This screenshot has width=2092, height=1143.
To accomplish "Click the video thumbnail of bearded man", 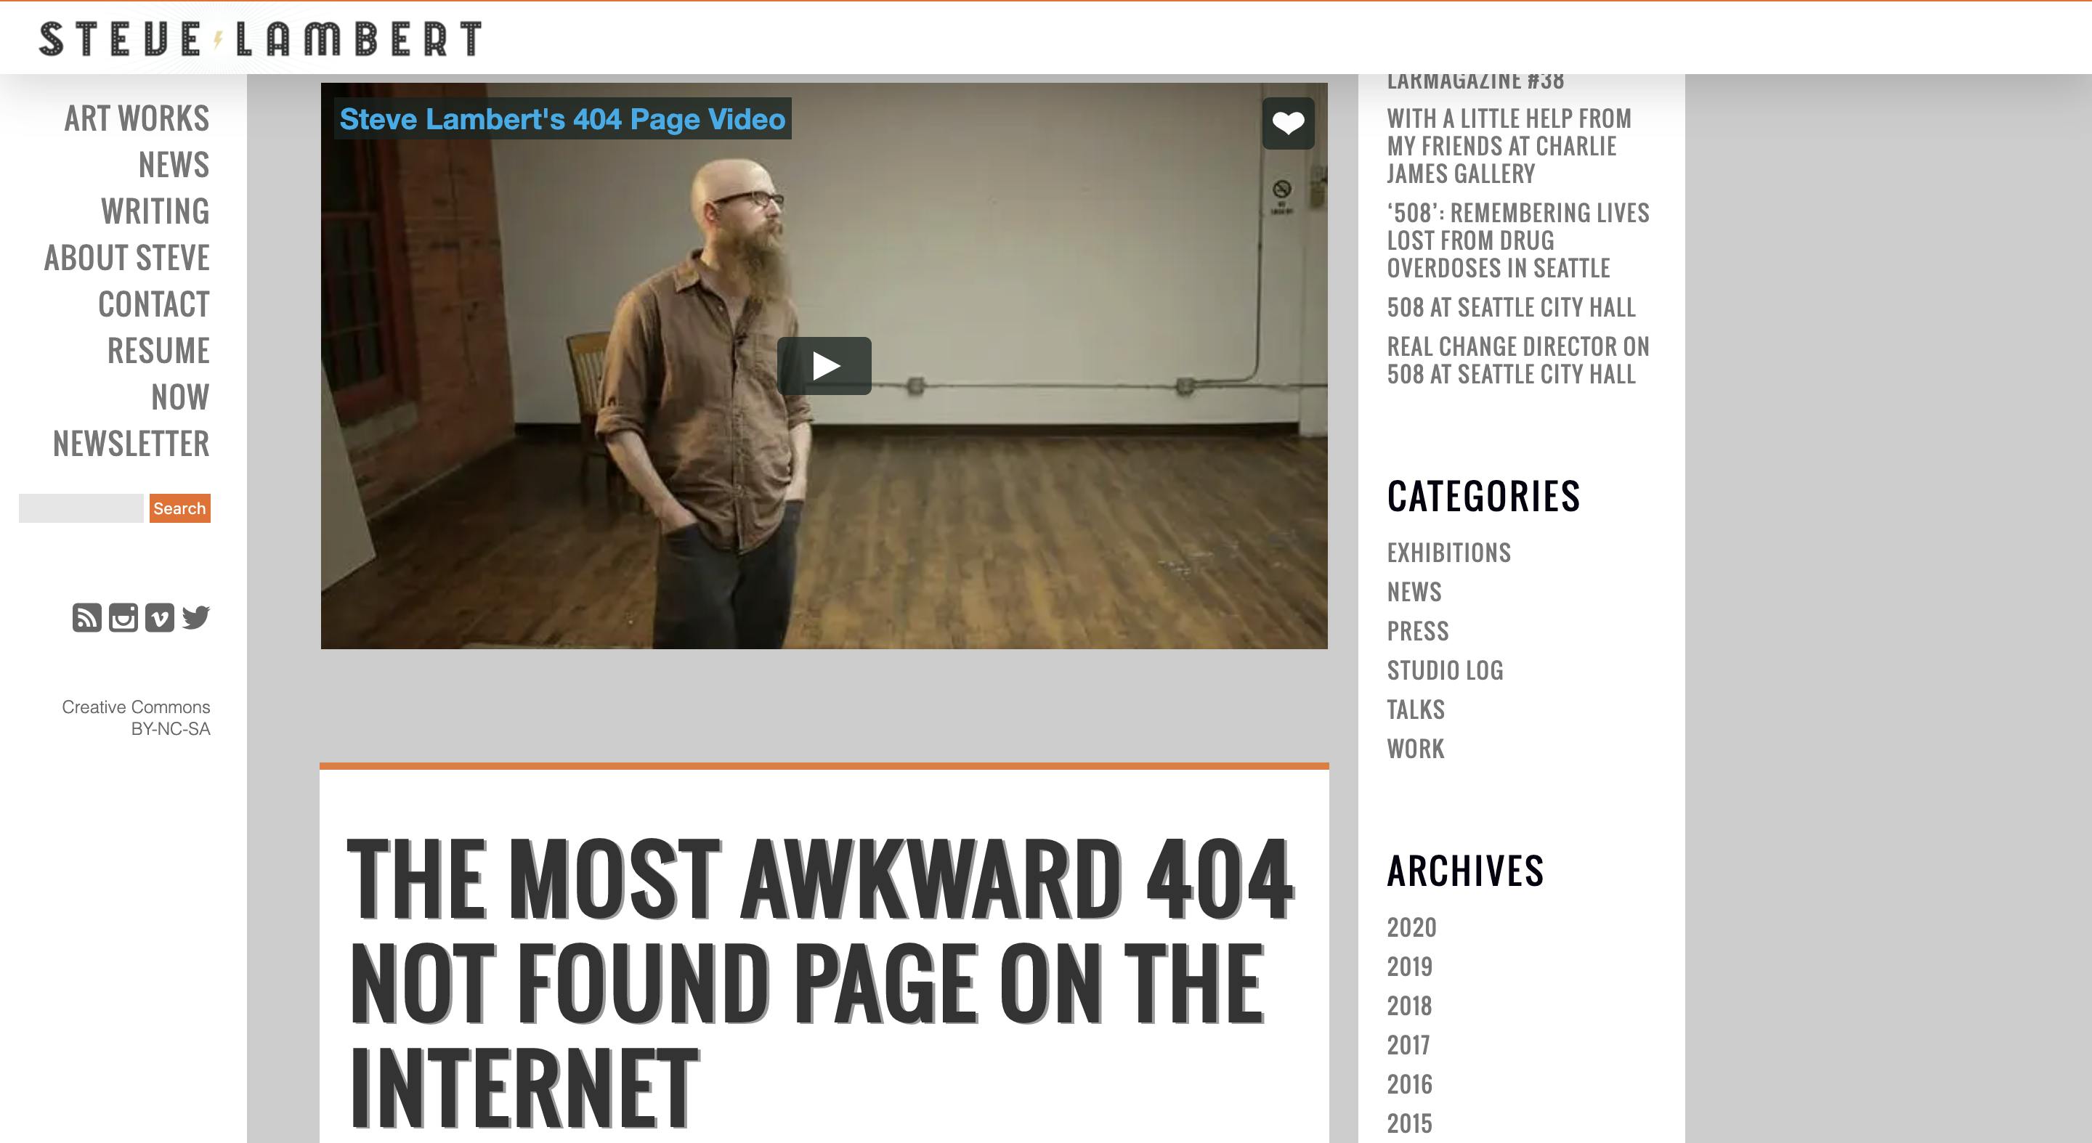I will (x=824, y=365).
